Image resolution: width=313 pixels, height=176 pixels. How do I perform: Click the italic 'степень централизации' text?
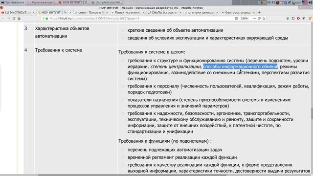pyautogui.click(x=175, y=66)
